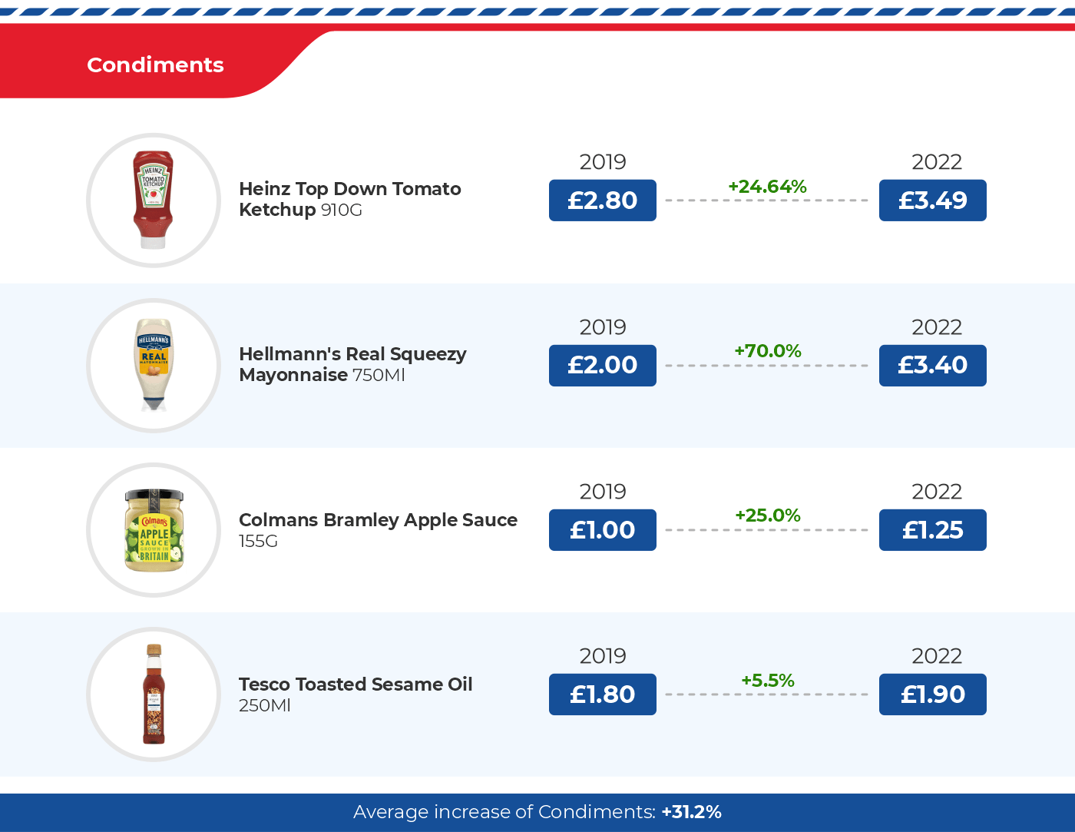Viewport: 1075px width, 832px height.
Task: Click the ketchup 2019 price £2.80
Action: (x=602, y=201)
